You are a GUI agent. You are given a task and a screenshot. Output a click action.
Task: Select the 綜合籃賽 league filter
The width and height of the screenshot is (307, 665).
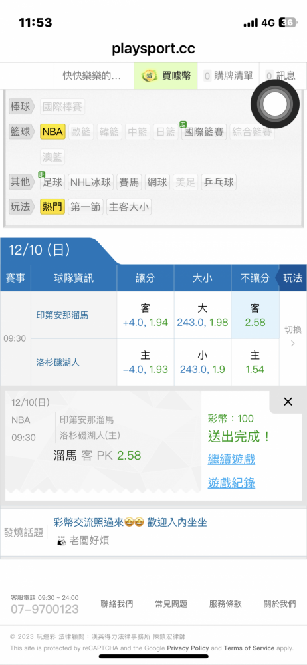pos(253,132)
